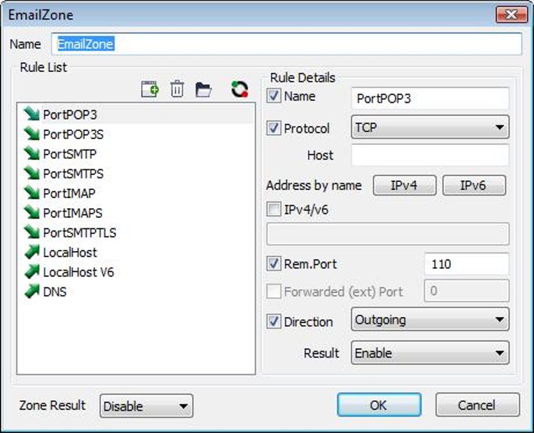This screenshot has height=433, width=534.
Task: Close the EmailZone dialog window
Action: 512,15
